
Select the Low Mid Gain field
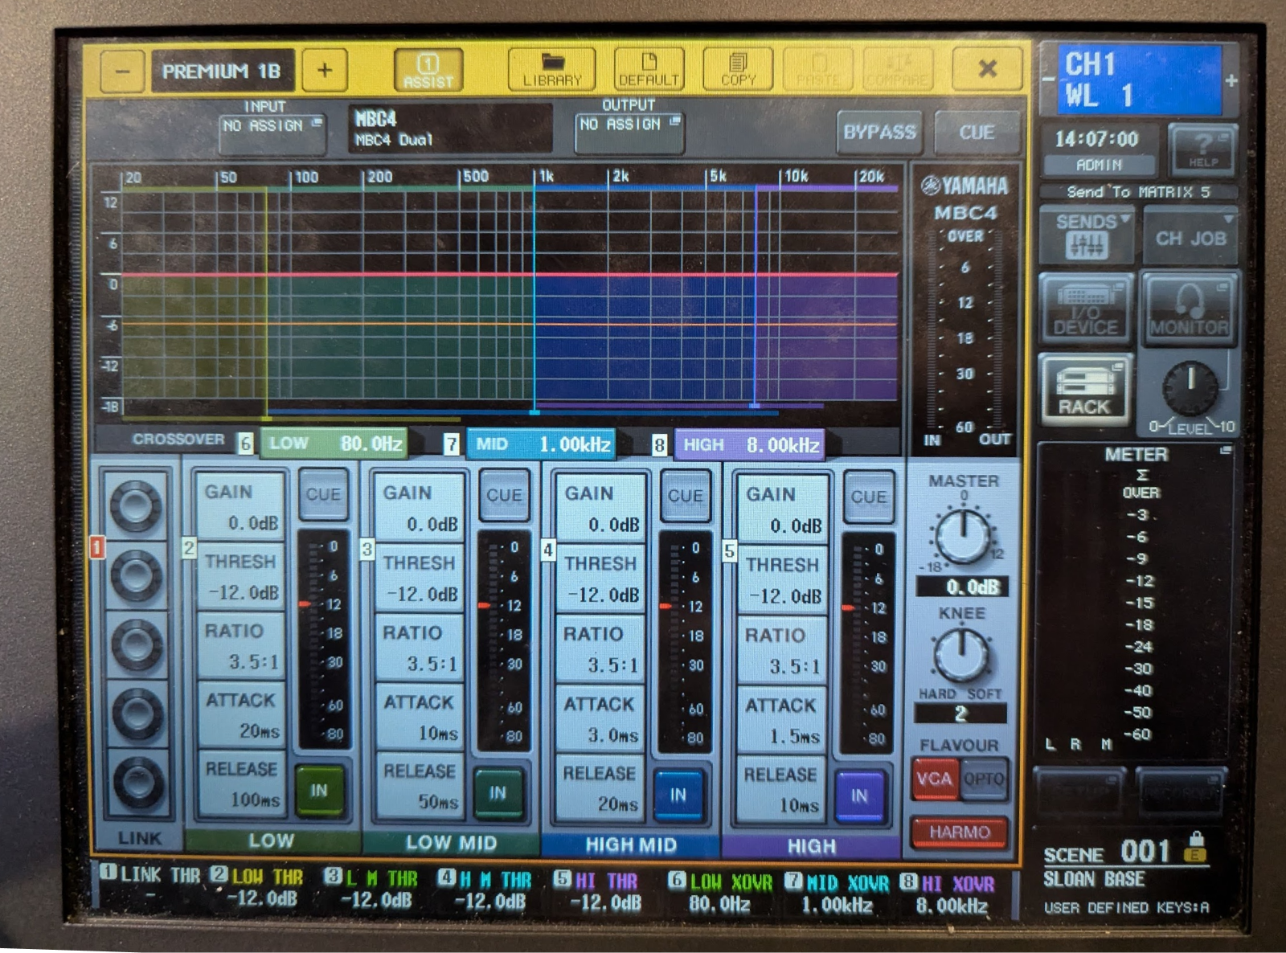(420, 507)
